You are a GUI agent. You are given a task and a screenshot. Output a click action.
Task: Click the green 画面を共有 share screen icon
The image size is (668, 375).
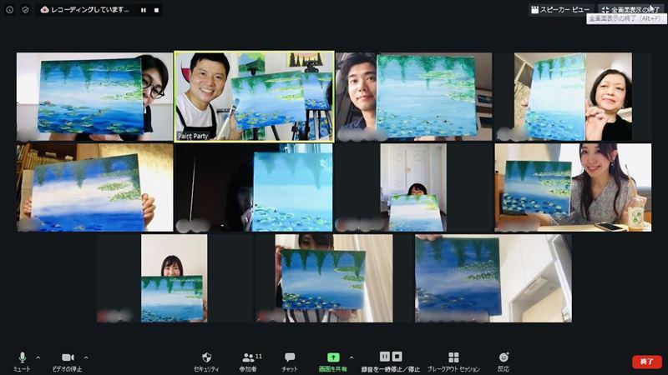[x=333, y=357]
